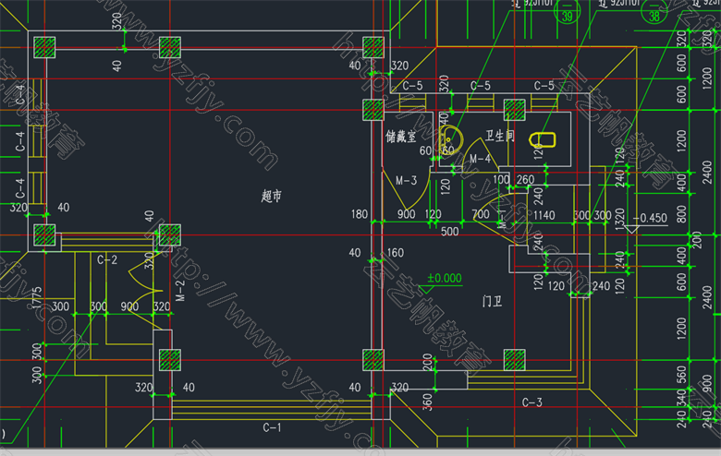Select the 储藏室 room label

tap(400, 137)
